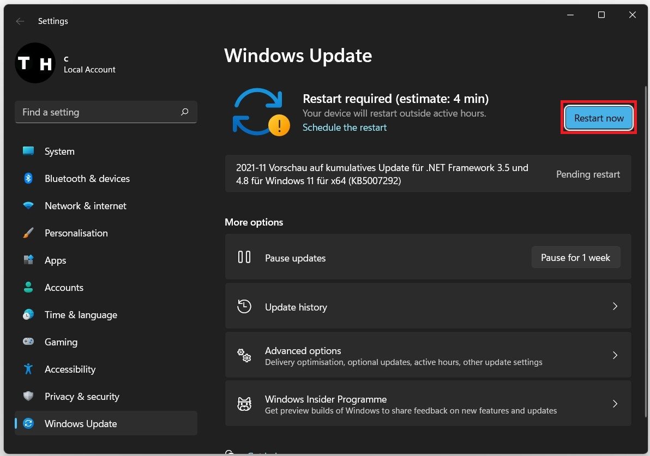Screen dimensions: 650x456
Task: Click the Restart now button
Action: pos(598,118)
